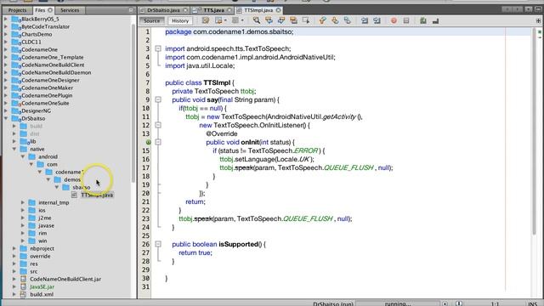Click the Forward navigation icon in the editor toolbar
The width and height of the screenshot is (544, 306).
tap(235, 20)
